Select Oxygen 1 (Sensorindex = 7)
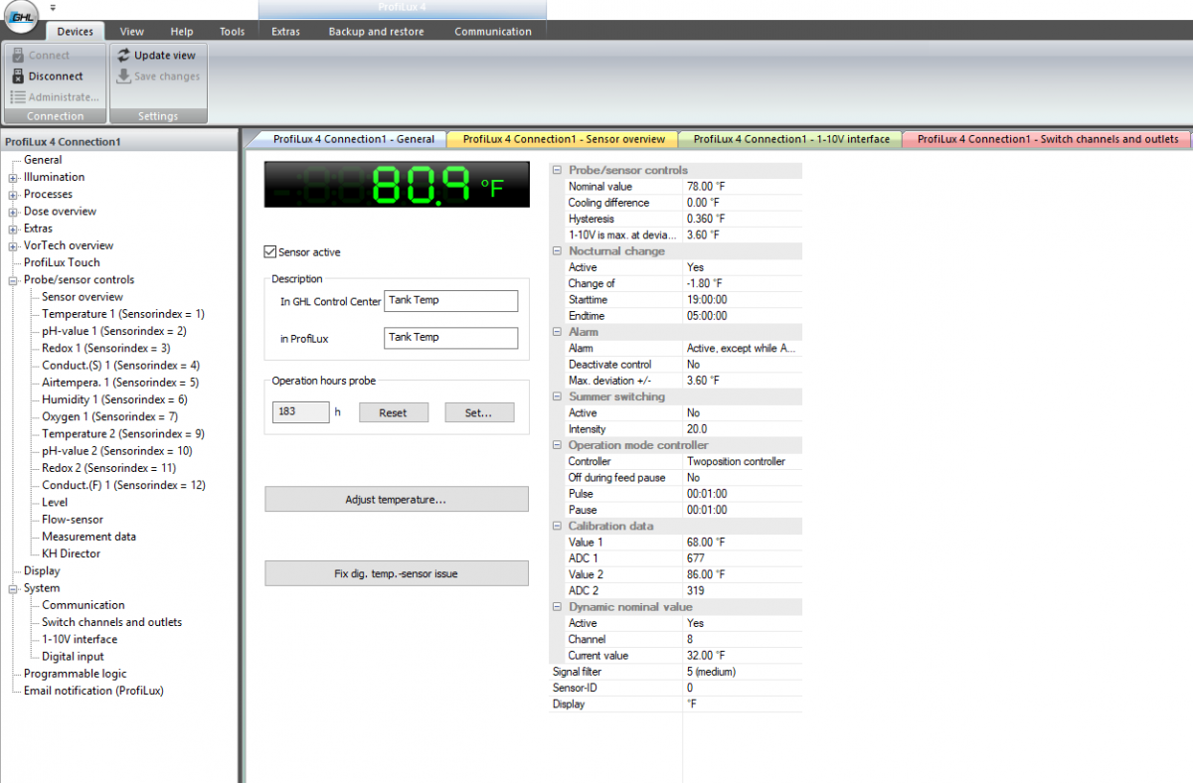 (109, 417)
